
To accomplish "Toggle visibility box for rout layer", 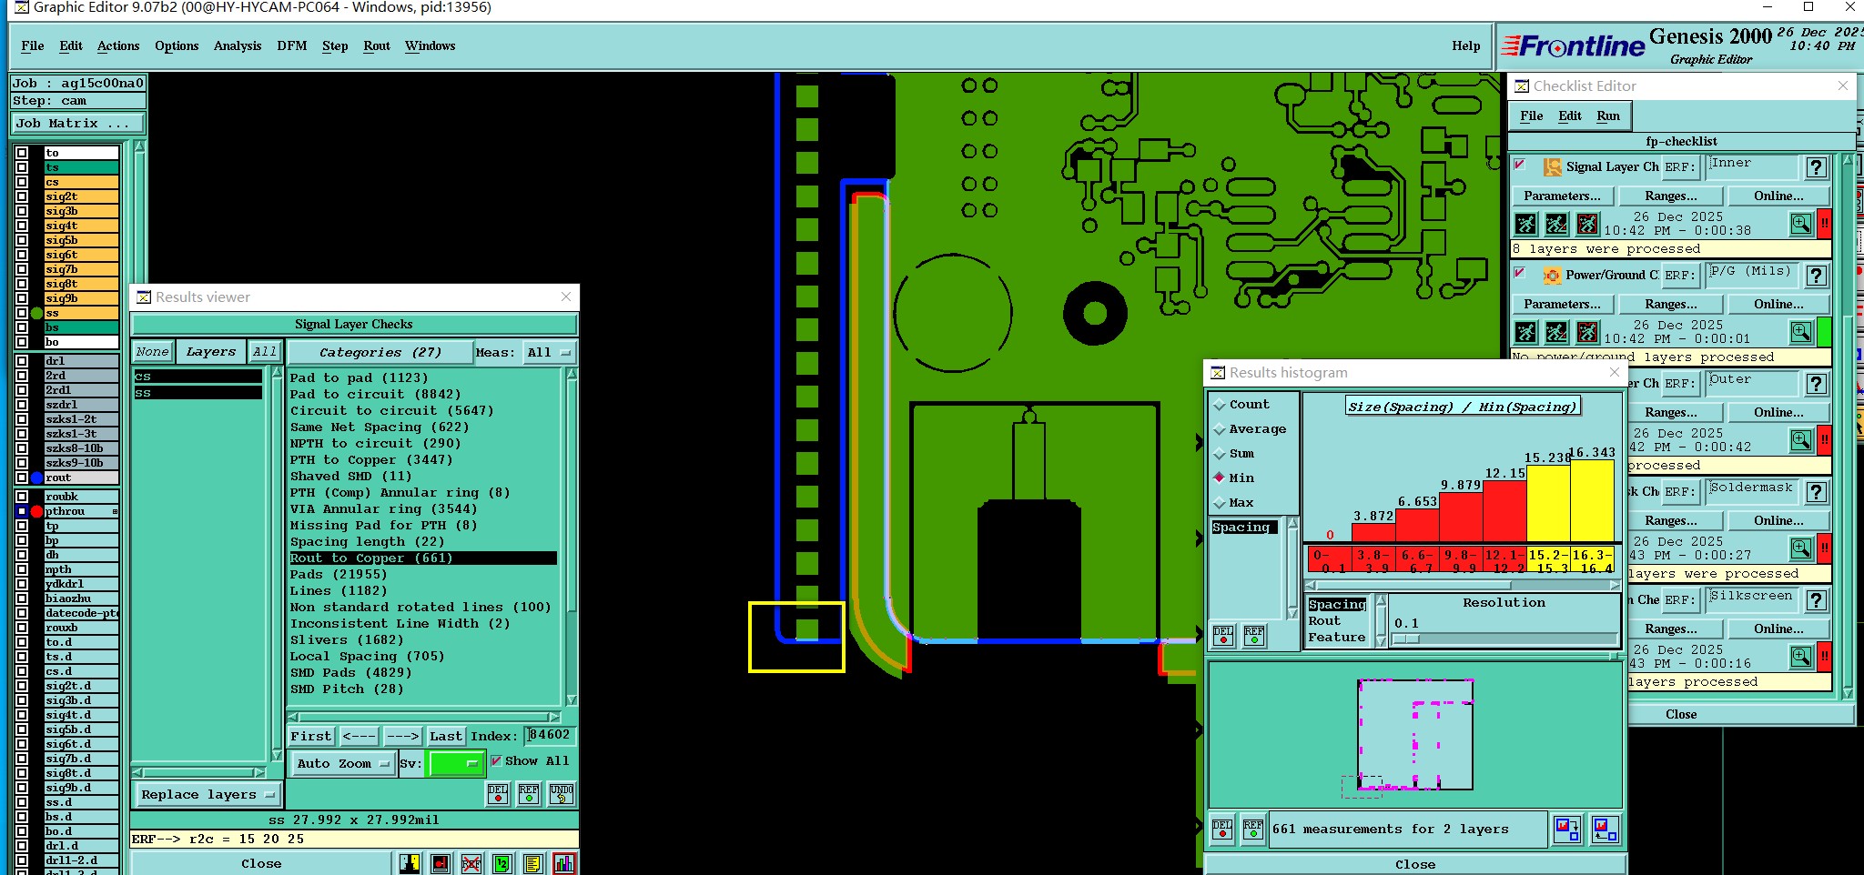I will coord(22,478).
